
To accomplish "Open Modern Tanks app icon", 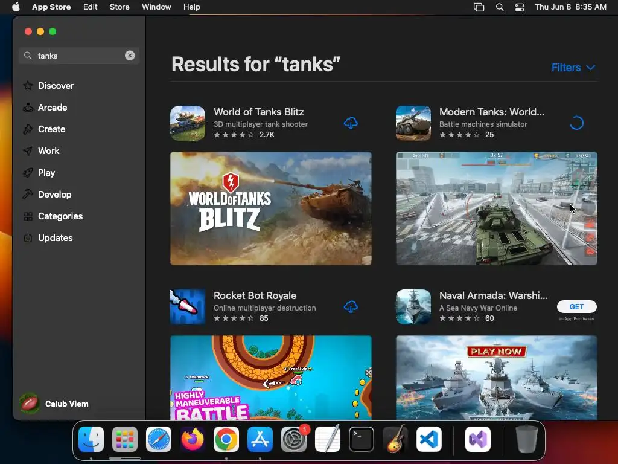I will 413,123.
